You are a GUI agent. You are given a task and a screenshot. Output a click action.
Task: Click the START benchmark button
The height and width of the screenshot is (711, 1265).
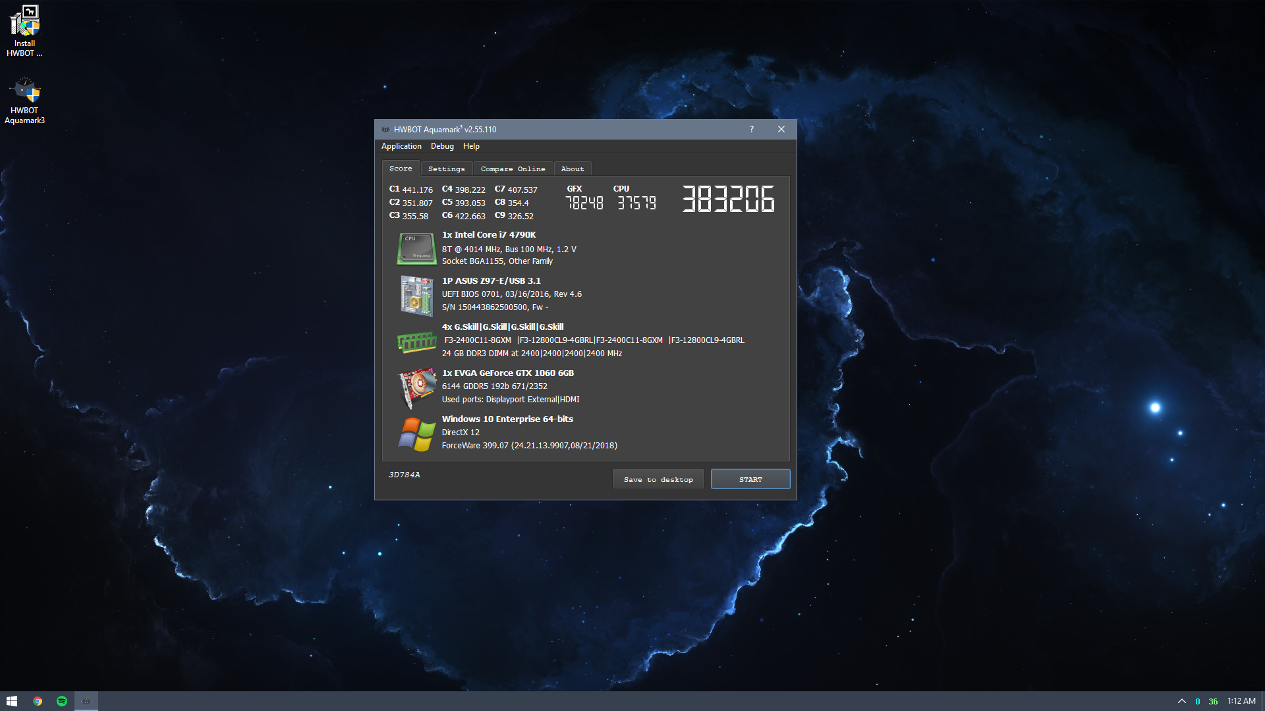point(750,479)
